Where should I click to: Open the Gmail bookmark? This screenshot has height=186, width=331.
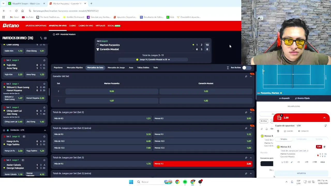coord(14,17)
